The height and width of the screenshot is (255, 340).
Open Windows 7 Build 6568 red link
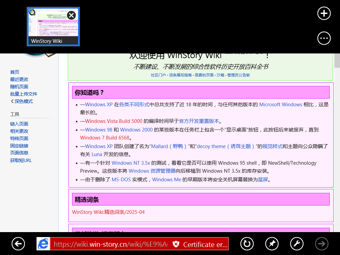tap(105, 138)
